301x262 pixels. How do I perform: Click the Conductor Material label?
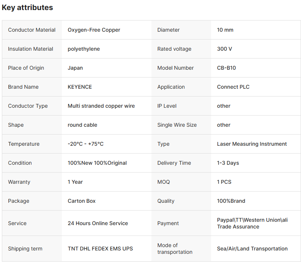[x=32, y=30]
